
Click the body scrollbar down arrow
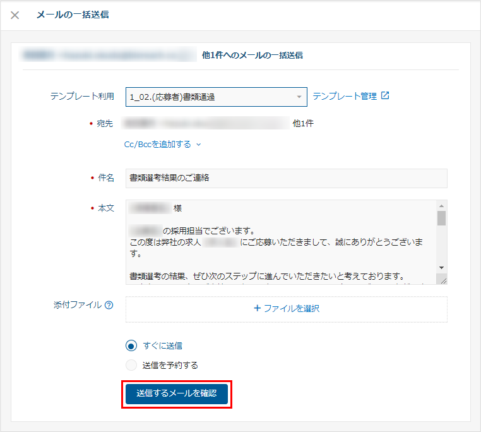[x=441, y=268]
